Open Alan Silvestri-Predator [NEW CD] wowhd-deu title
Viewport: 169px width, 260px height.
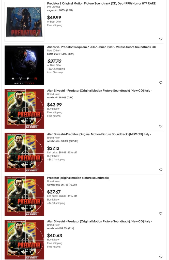(x=99, y=134)
